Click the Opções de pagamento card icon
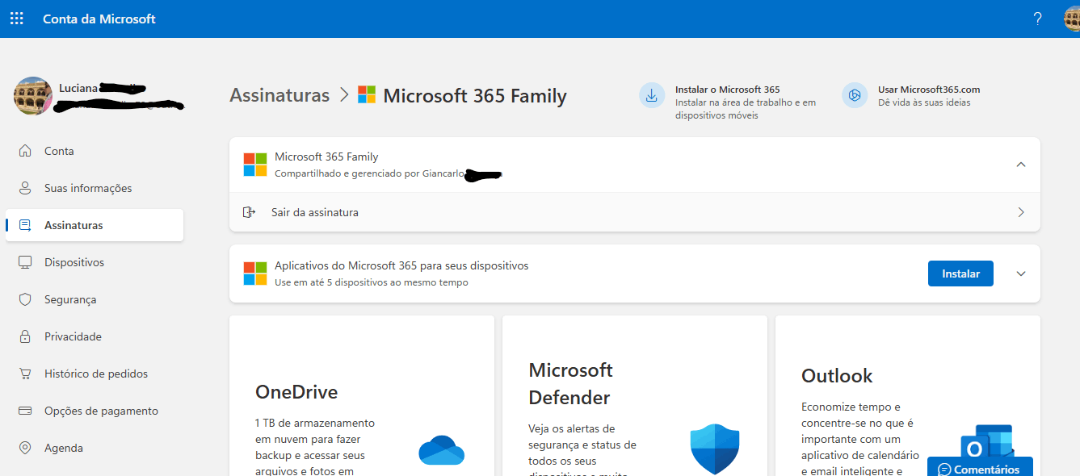The image size is (1080, 476). (26, 411)
